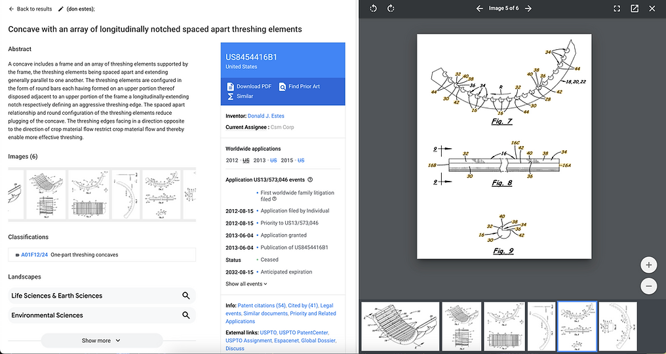Open the image in a new window

click(x=635, y=9)
